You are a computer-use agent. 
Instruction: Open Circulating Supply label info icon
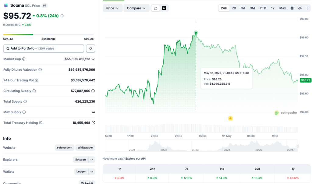pos(34,91)
